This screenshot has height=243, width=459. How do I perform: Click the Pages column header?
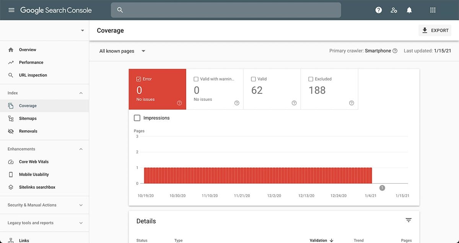[406, 240]
